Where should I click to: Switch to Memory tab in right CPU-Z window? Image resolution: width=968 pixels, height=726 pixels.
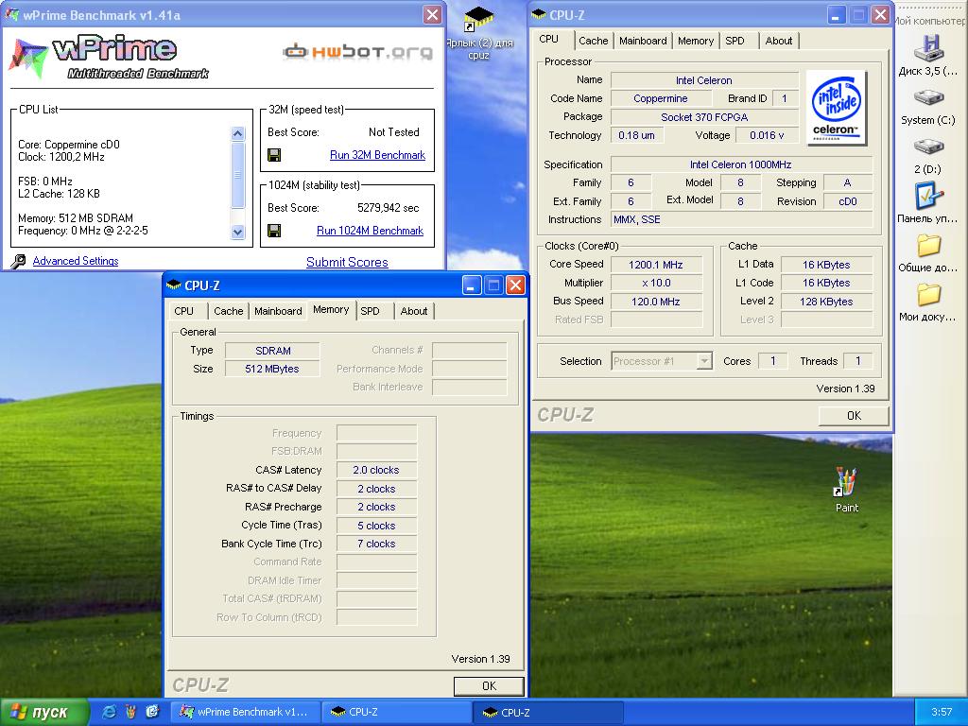click(x=695, y=41)
